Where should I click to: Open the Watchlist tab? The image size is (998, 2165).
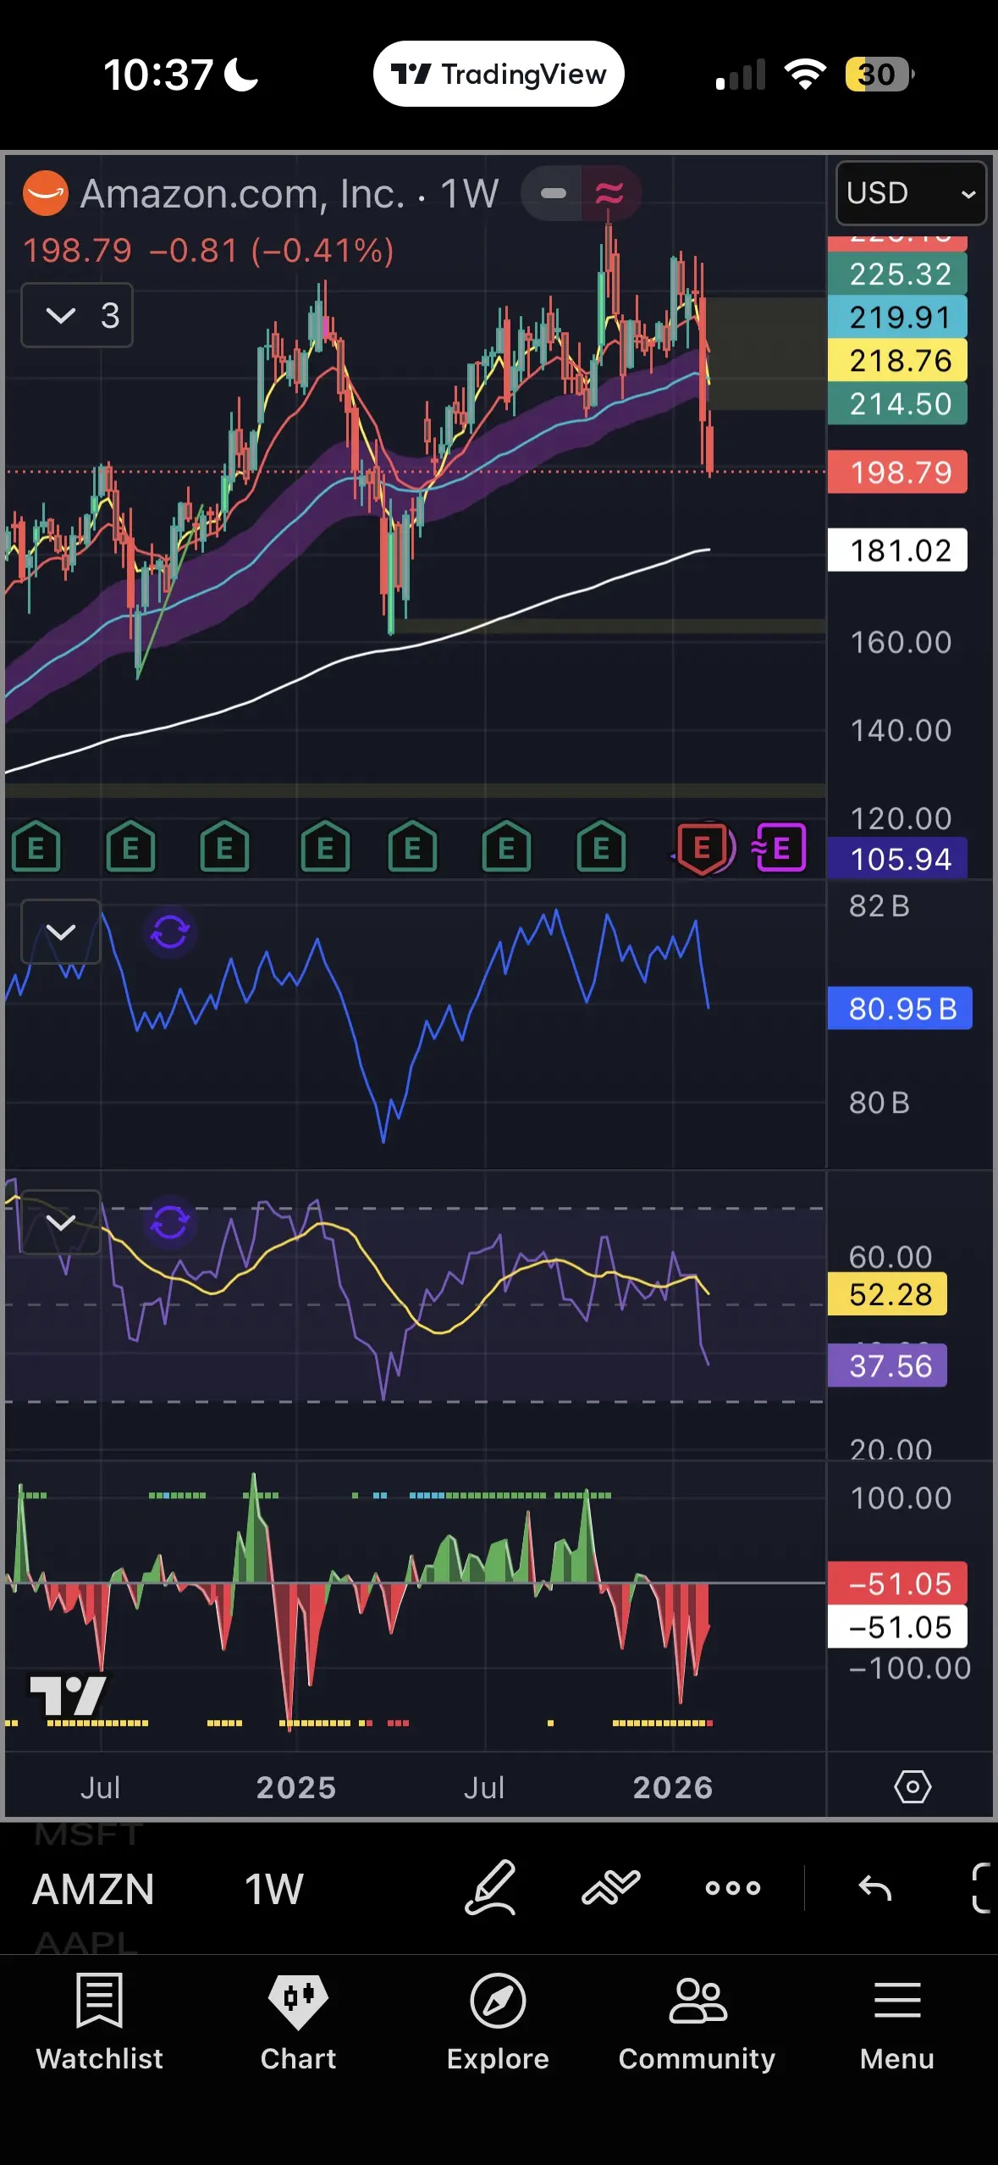click(100, 2024)
